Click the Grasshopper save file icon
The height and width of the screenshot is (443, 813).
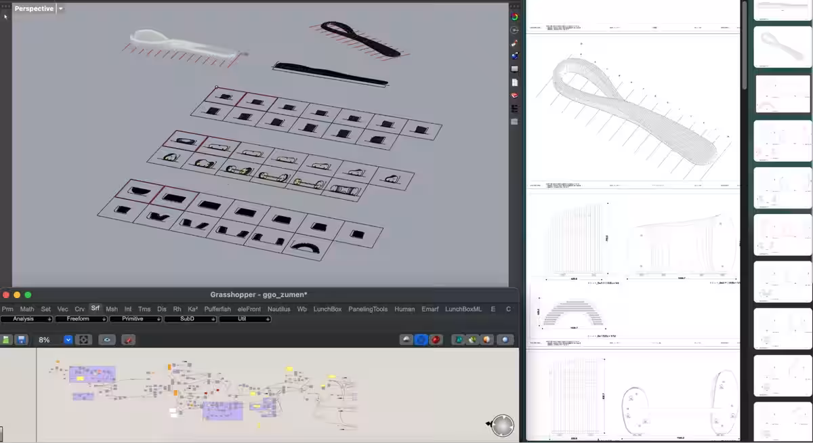coord(21,339)
